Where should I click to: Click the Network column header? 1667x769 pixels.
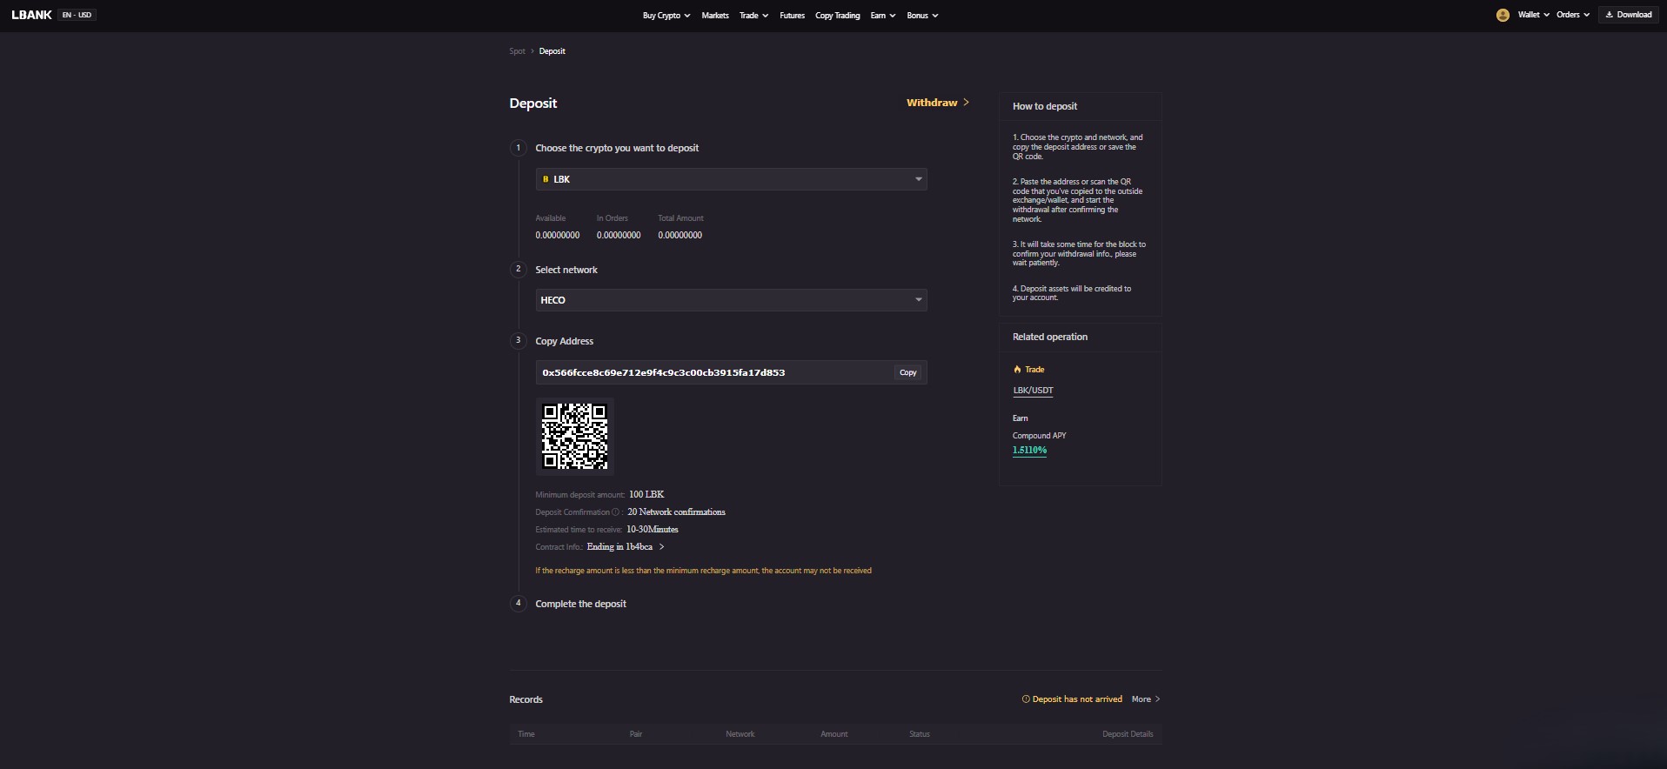pos(740,734)
